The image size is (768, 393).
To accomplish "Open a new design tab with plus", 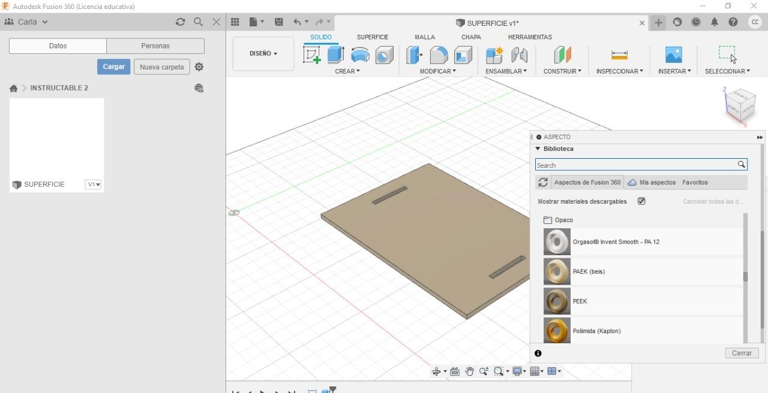I will [x=658, y=22].
